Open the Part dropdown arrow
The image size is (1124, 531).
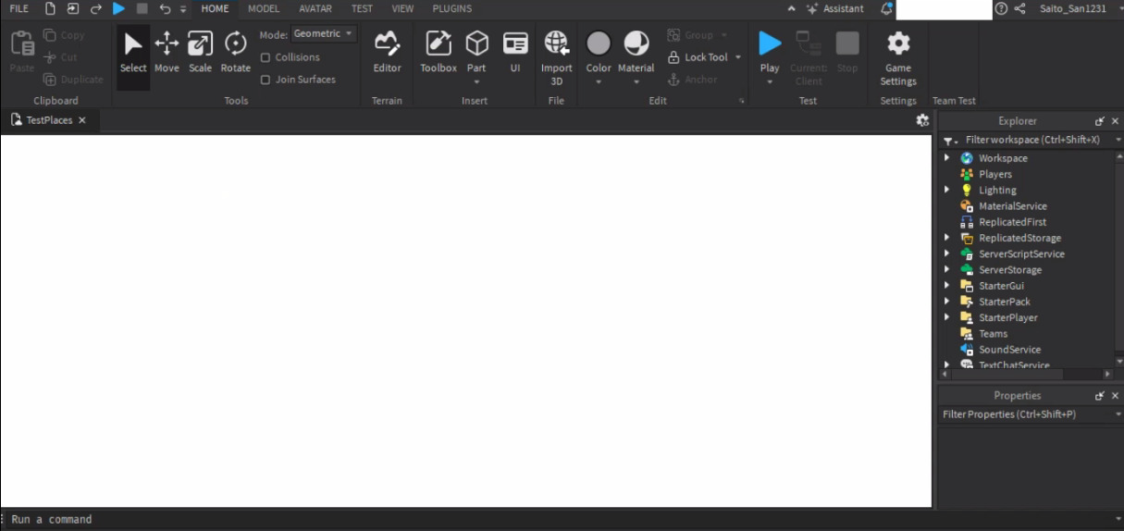tap(476, 82)
